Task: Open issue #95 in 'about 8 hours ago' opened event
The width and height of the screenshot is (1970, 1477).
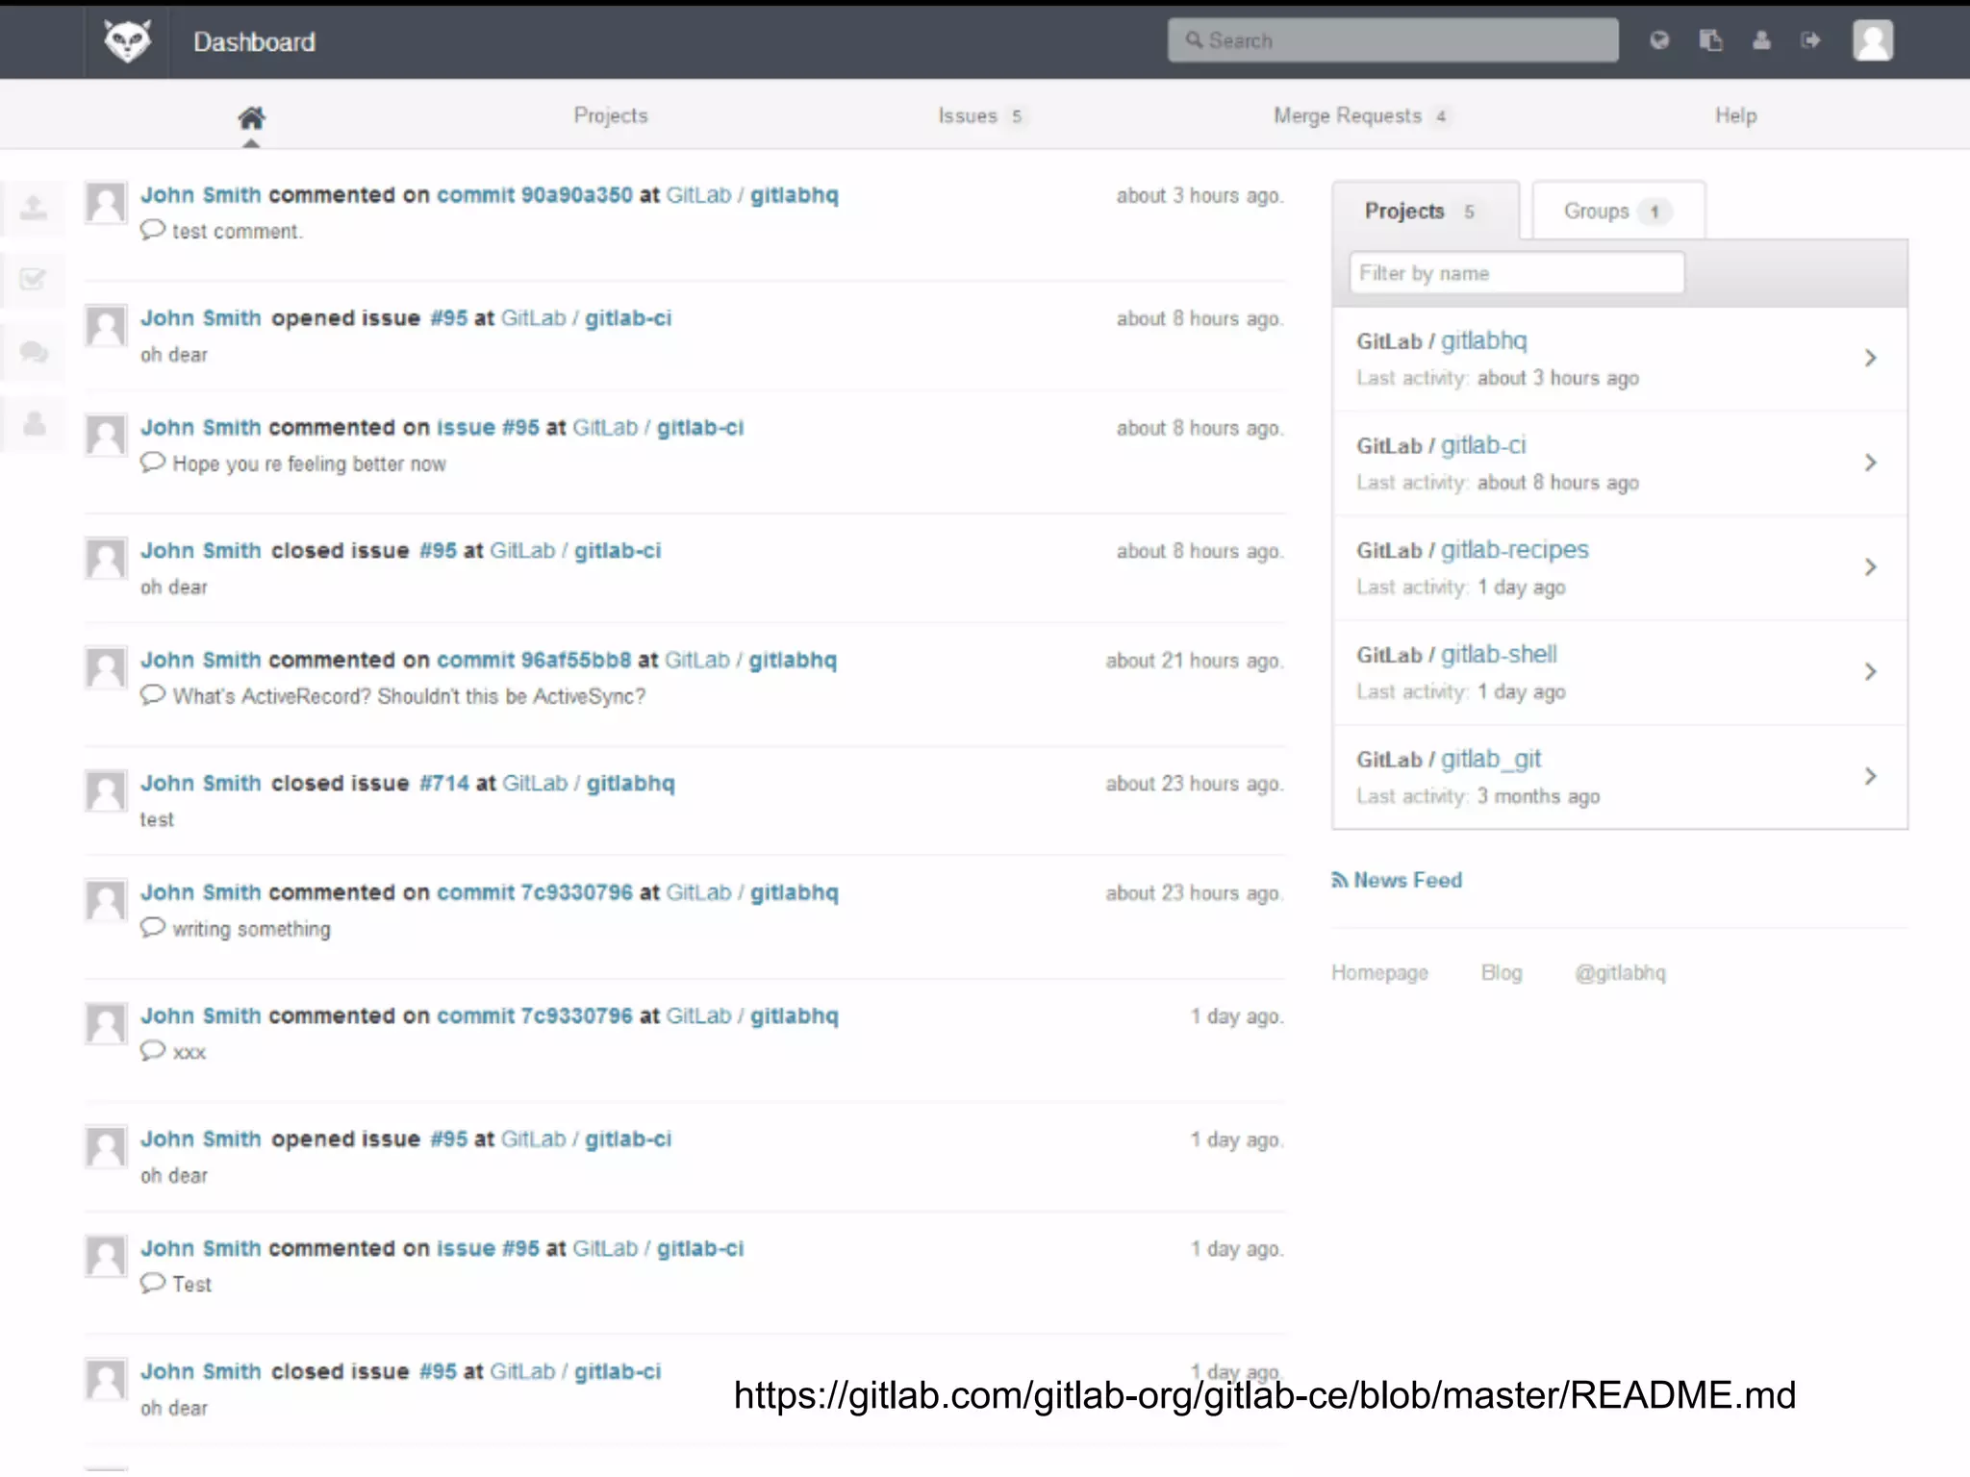Action: click(449, 318)
